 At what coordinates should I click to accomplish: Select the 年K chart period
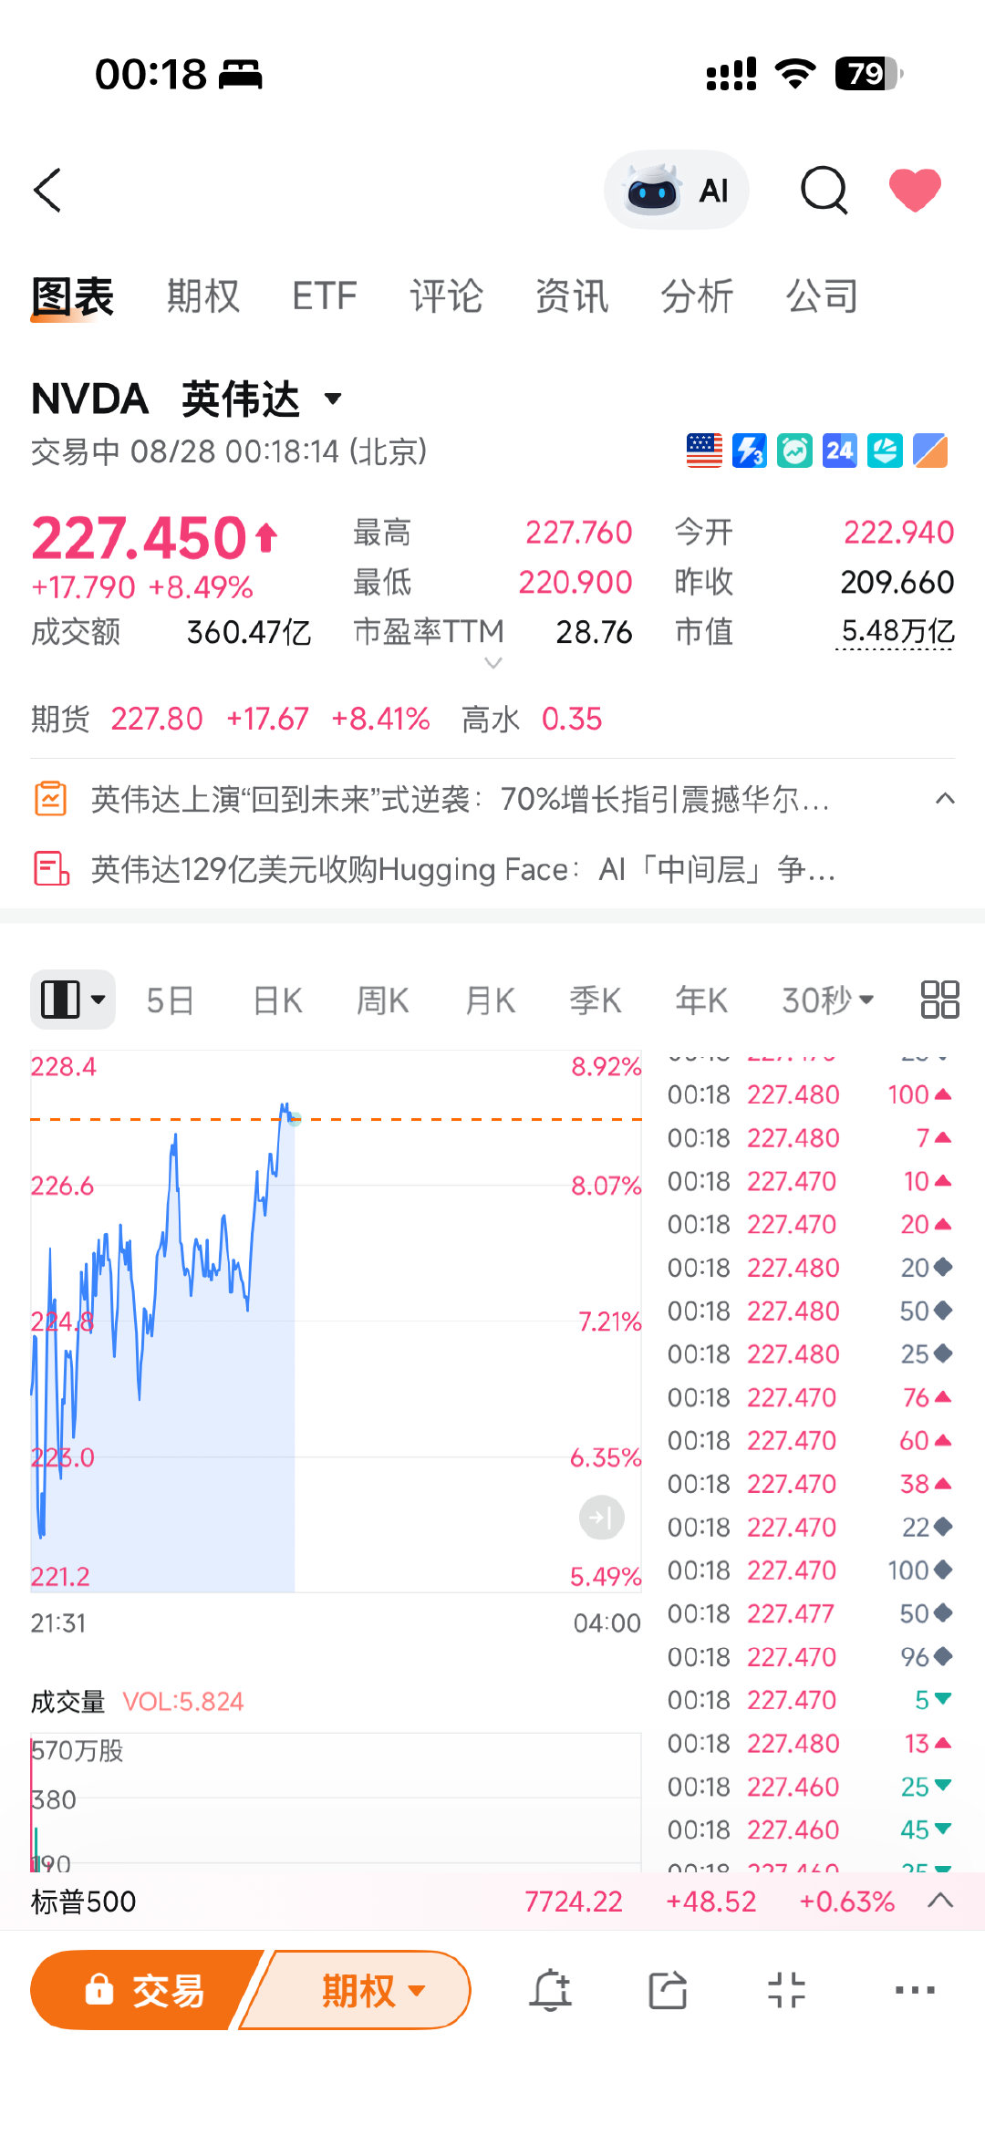701,1000
